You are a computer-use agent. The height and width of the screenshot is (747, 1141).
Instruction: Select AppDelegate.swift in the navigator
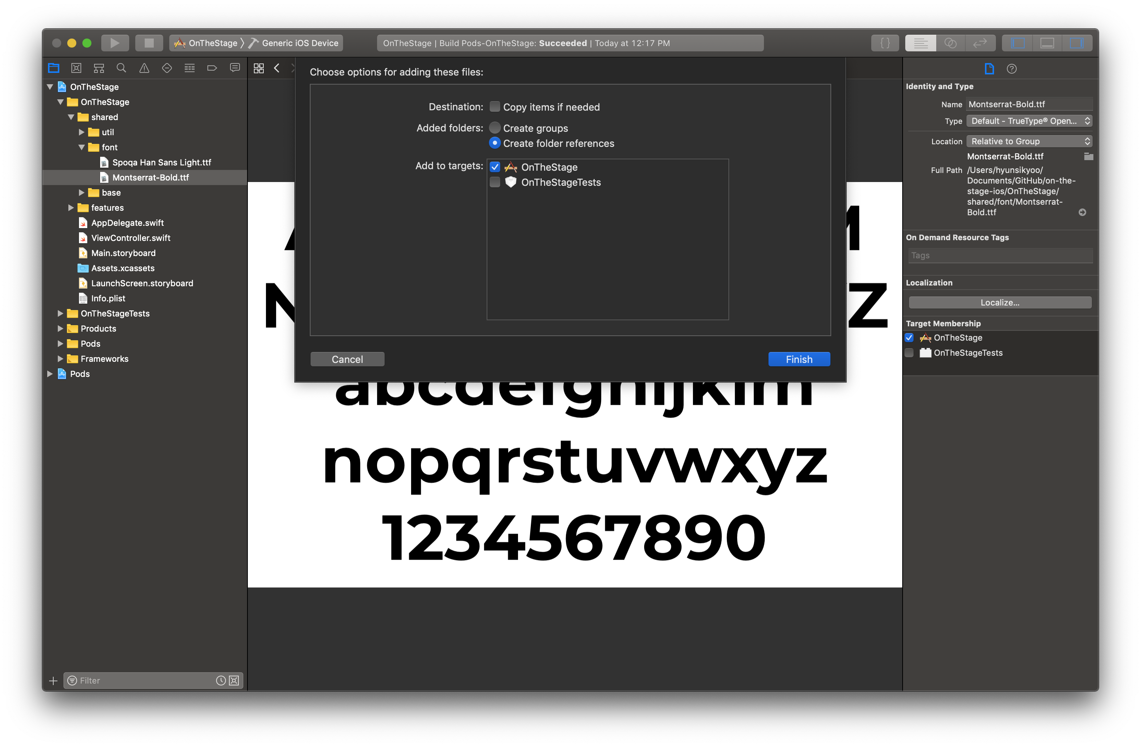point(127,223)
